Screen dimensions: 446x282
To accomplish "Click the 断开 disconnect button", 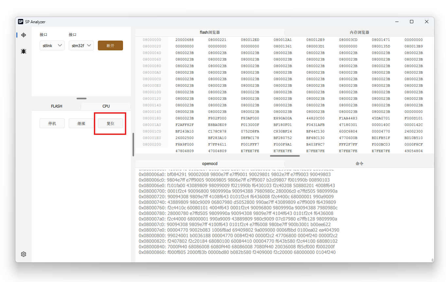I will (x=110, y=46).
